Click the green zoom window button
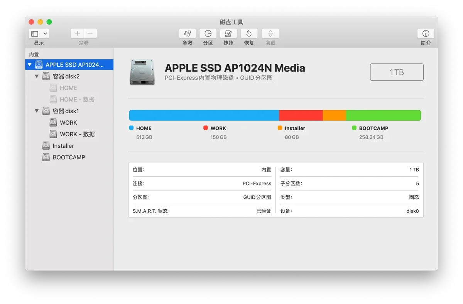This screenshot has width=463, height=304. click(x=49, y=22)
